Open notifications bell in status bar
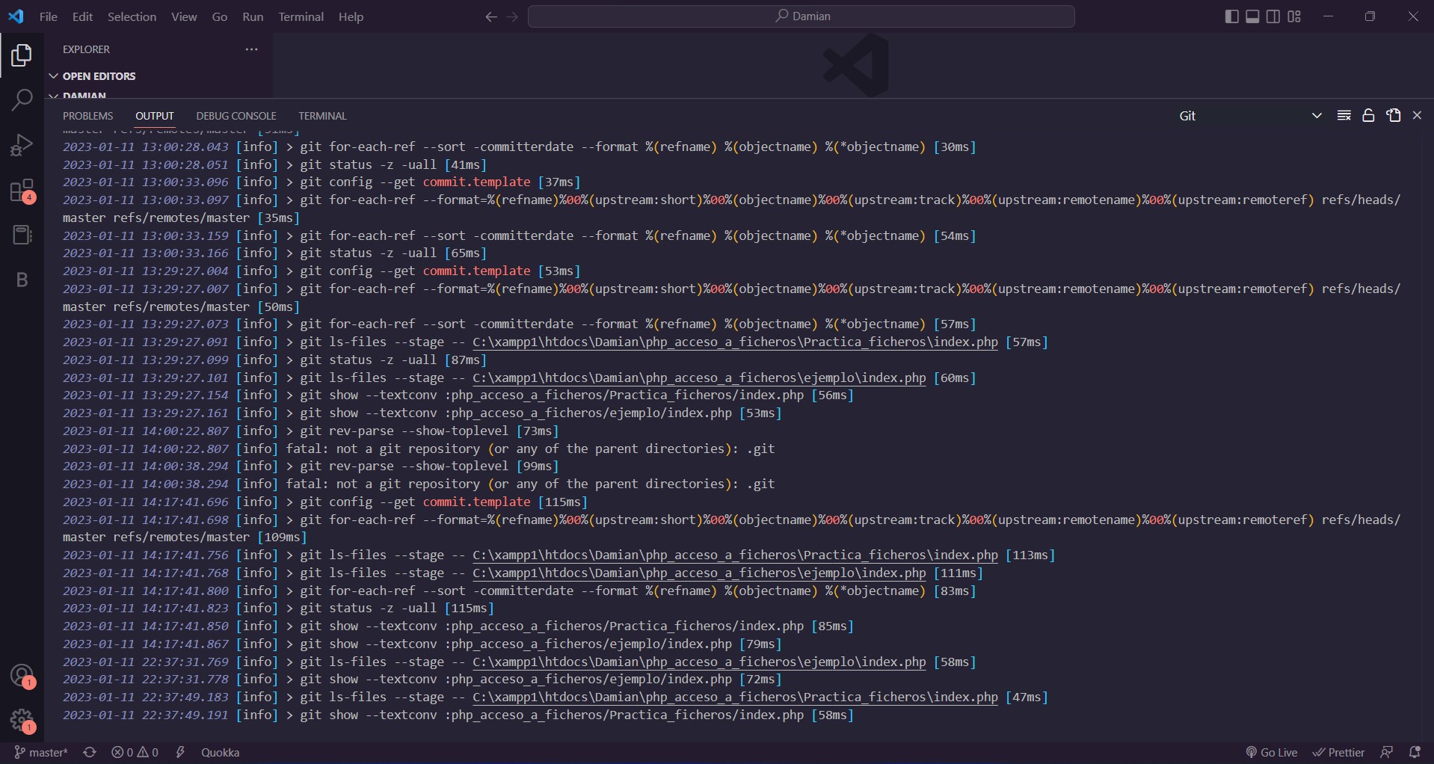The height and width of the screenshot is (764, 1434). tap(1415, 753)
